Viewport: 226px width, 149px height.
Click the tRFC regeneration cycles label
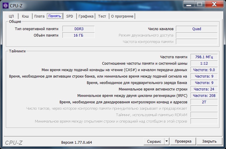coord(132,96)
